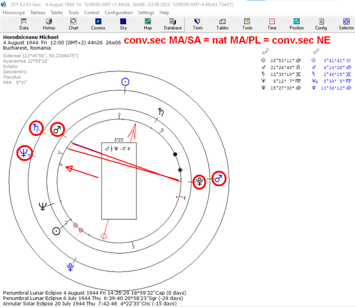Click the circled natal Mars glyph
This screenshot has height=307, width=355.
point(57,130)
